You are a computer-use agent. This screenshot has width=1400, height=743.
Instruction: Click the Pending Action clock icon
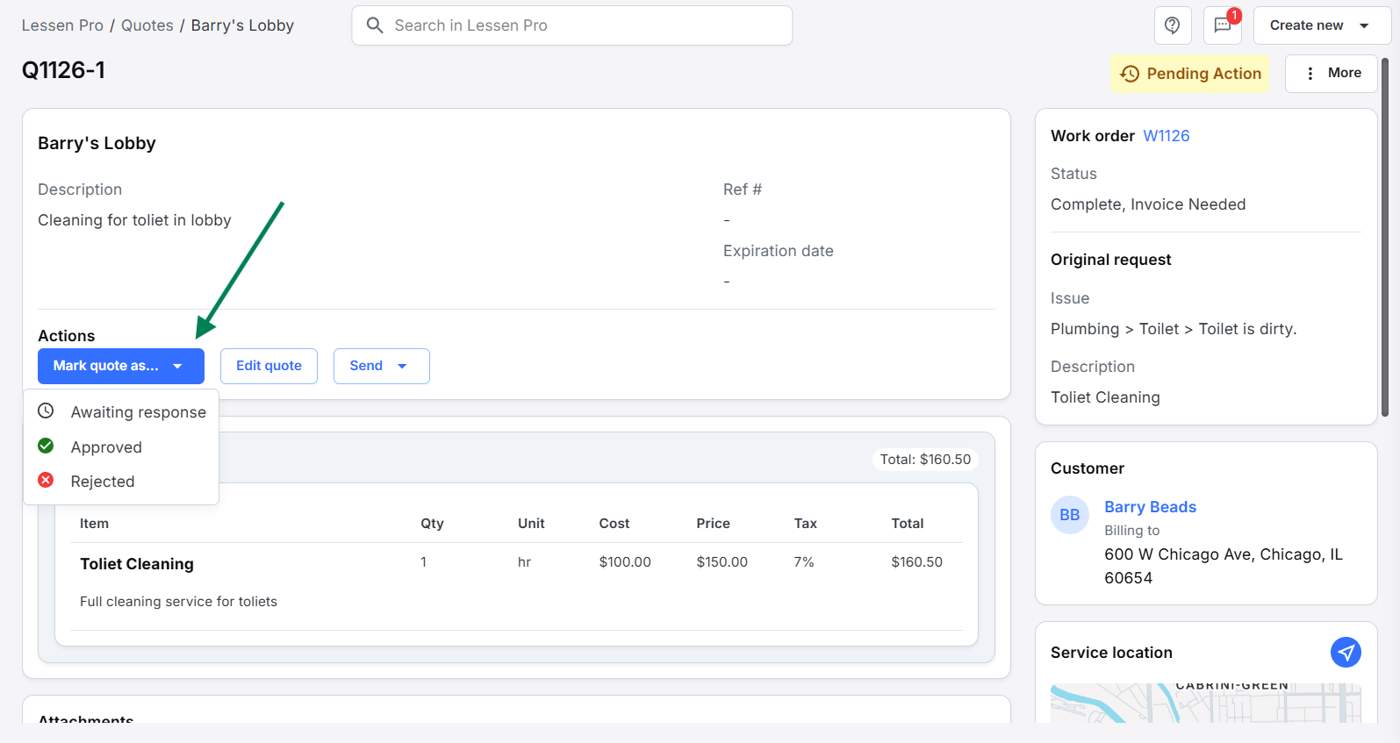(x=1130, y=74)
